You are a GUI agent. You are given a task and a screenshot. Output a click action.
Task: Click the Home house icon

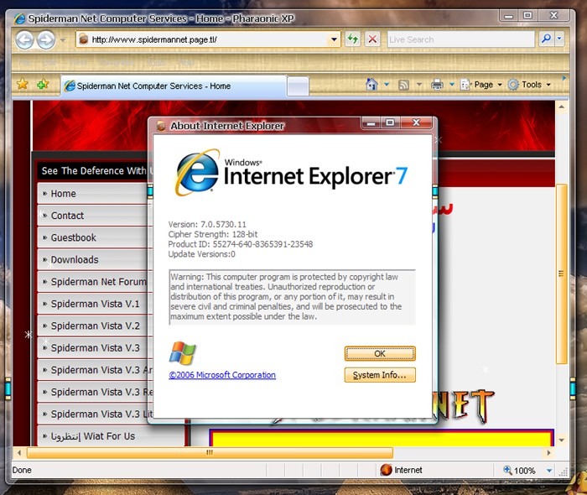(371, 84)
